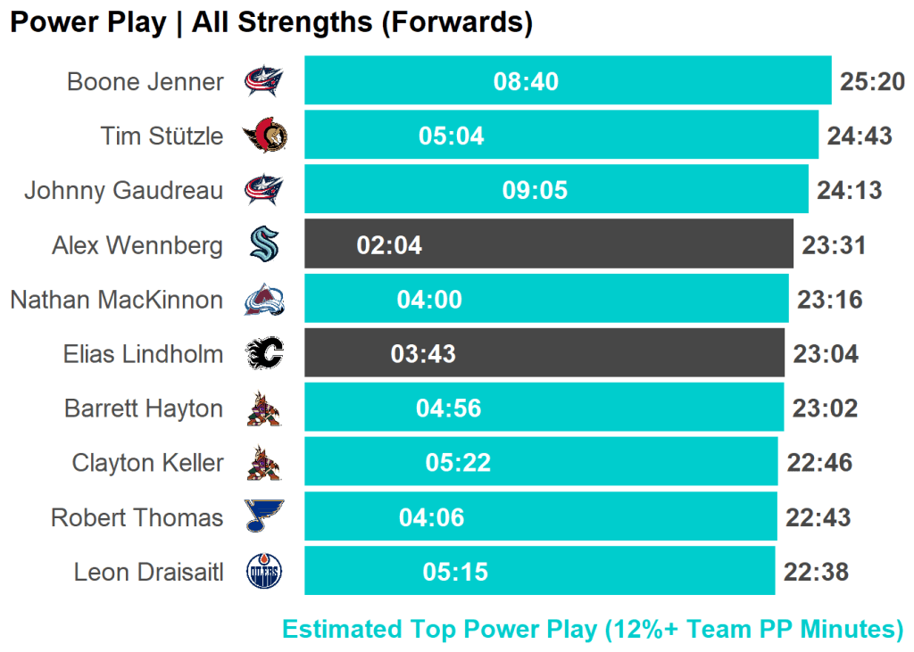Click the Blue Jackets logo beside Boone Jenner

pyautogui.click(x=264, y=82)
